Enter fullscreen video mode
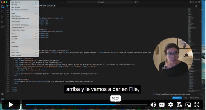This screenshot has width=206, height=110. pyautogui.click(x=197, y=105)
